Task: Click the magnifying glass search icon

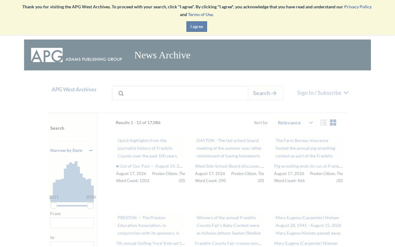Action: (x=121, y=93)
